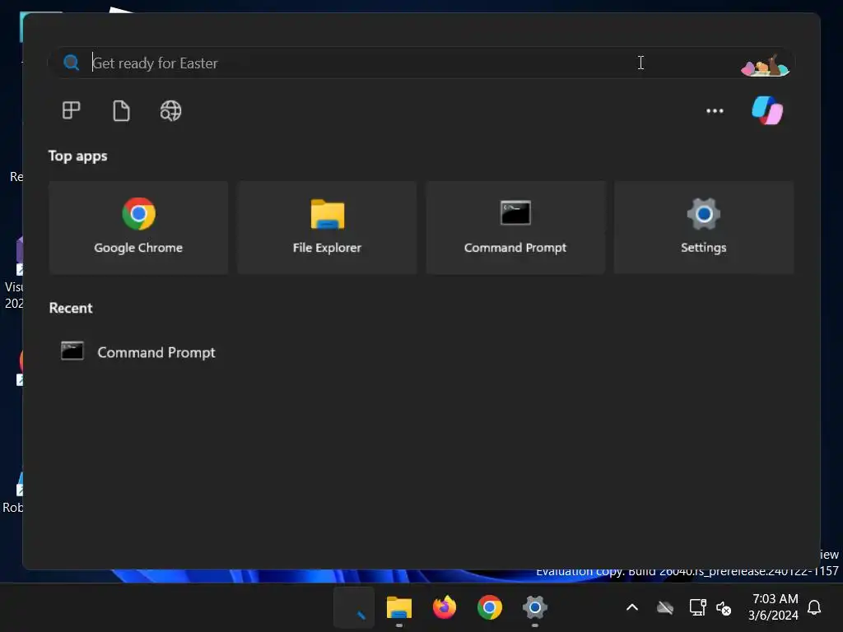Launch Copilot from the search panel
Screen dimensions: 843x632
pyautogui.click(x=767, y=111)
